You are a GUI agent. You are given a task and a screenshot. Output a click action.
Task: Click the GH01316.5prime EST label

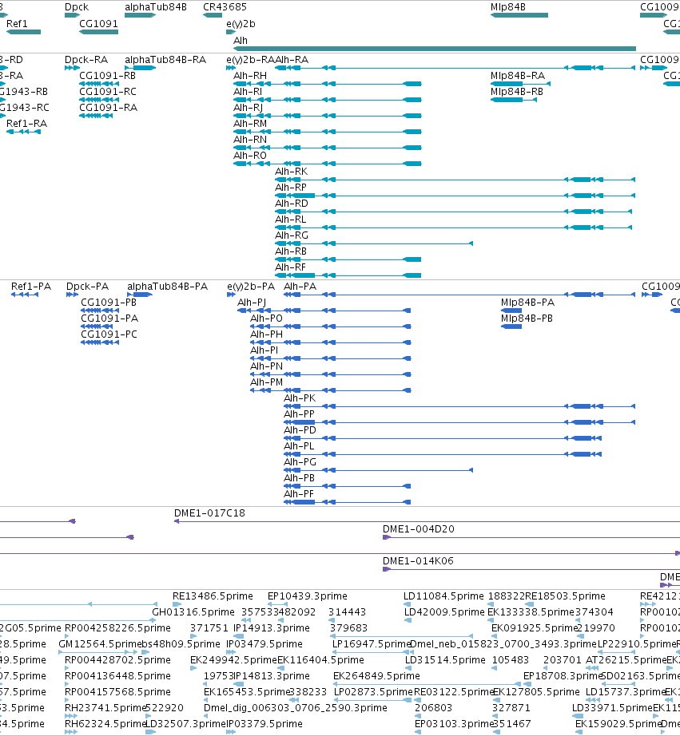coord(193,612)
